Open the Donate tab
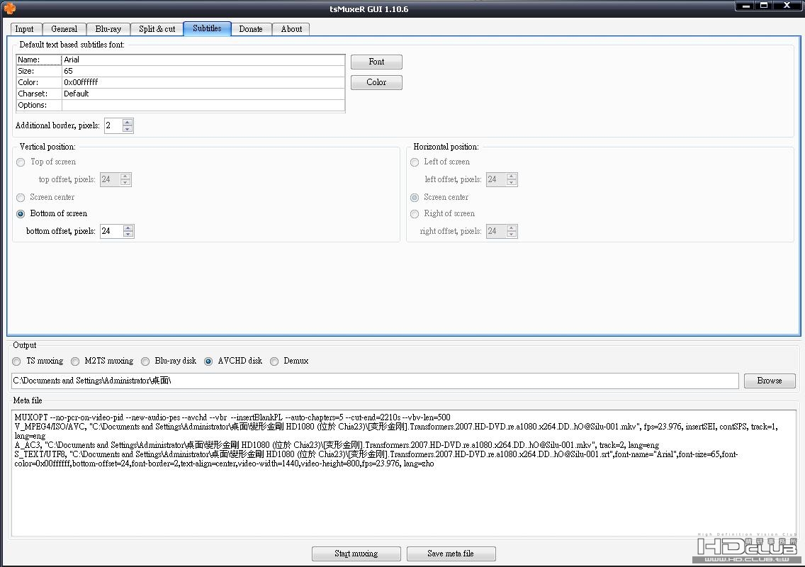 pyautogui.click(x=251, y=29)
